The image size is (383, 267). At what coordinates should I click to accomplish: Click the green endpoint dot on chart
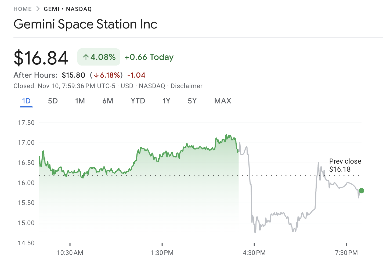(362, 191)
